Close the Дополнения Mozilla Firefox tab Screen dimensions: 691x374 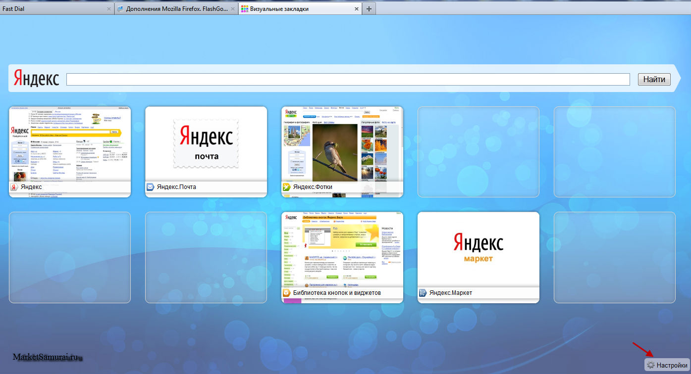[x=233, y=9]
